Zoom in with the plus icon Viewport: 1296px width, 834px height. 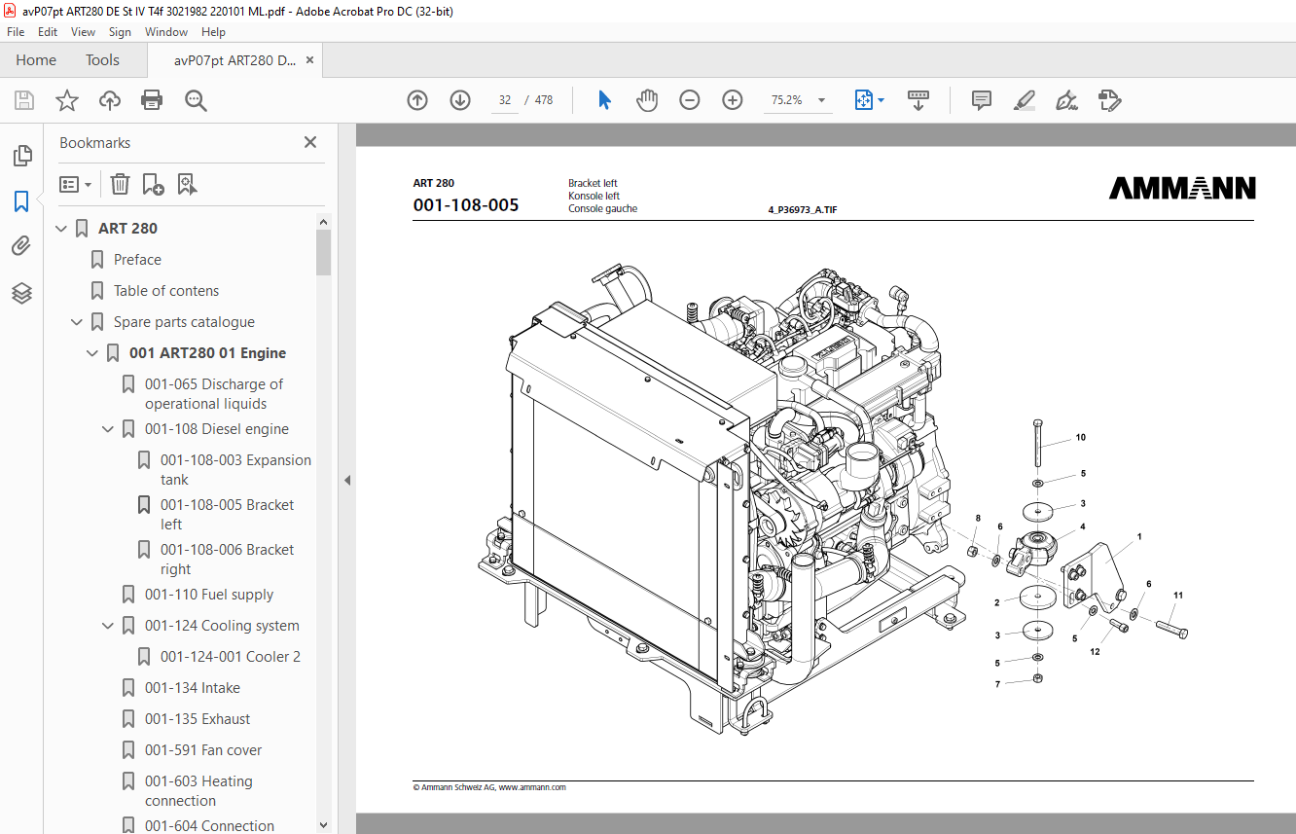(733, 100)
